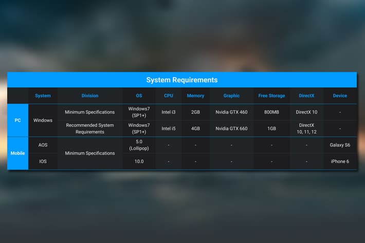The image size is (365, 243).
Task: Click the Device dash in the Intel i3 row
Action: coord(340,113)
